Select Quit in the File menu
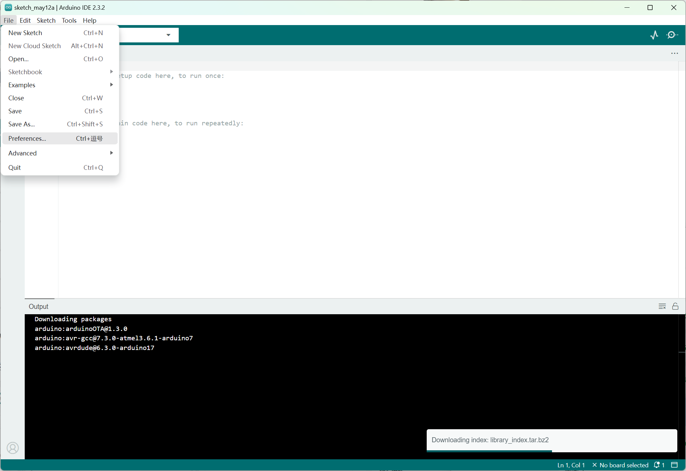The width and height of the screenshot is (686, 471). pyautogui.click(x=60, y=167)
